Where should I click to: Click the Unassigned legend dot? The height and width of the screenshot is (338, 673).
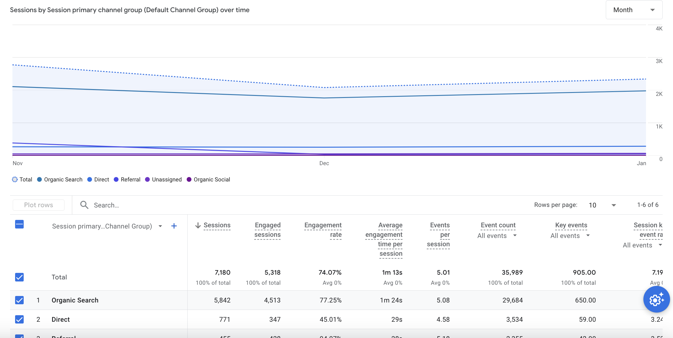click(147, 180)
